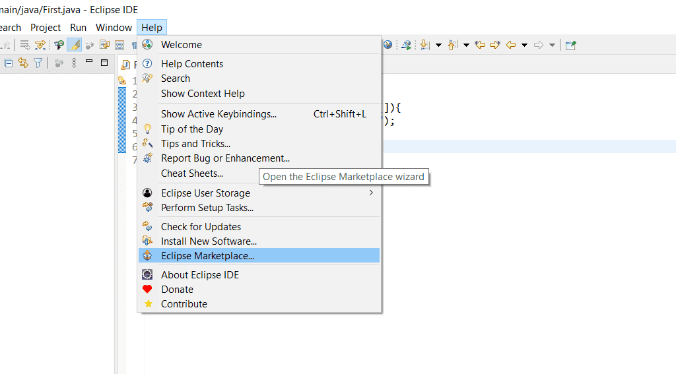The width and height of the screenshot is (676, 374).
Task: Open the explorer panel filter funnel
Action: [x=38, y=63]
